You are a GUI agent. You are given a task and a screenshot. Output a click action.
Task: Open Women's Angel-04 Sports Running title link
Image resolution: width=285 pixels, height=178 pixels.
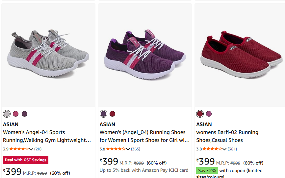click(47, 136)
